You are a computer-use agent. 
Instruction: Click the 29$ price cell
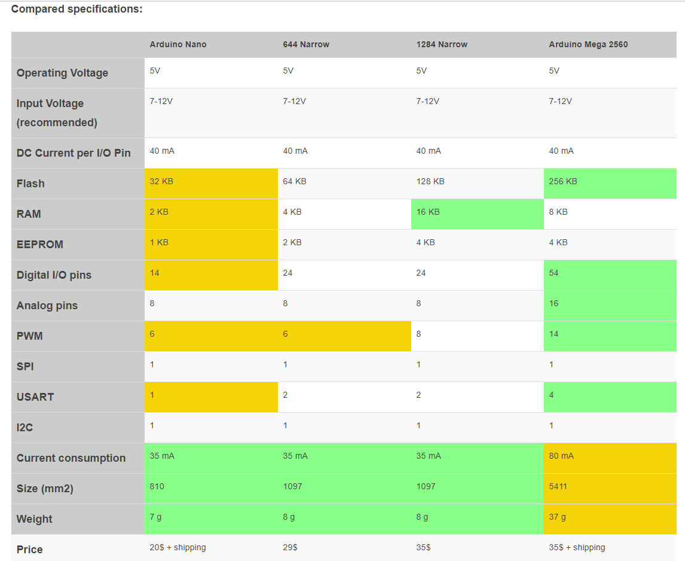[x=290, y=547]
